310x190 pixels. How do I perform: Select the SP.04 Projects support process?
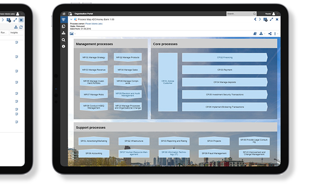(214, 141)
